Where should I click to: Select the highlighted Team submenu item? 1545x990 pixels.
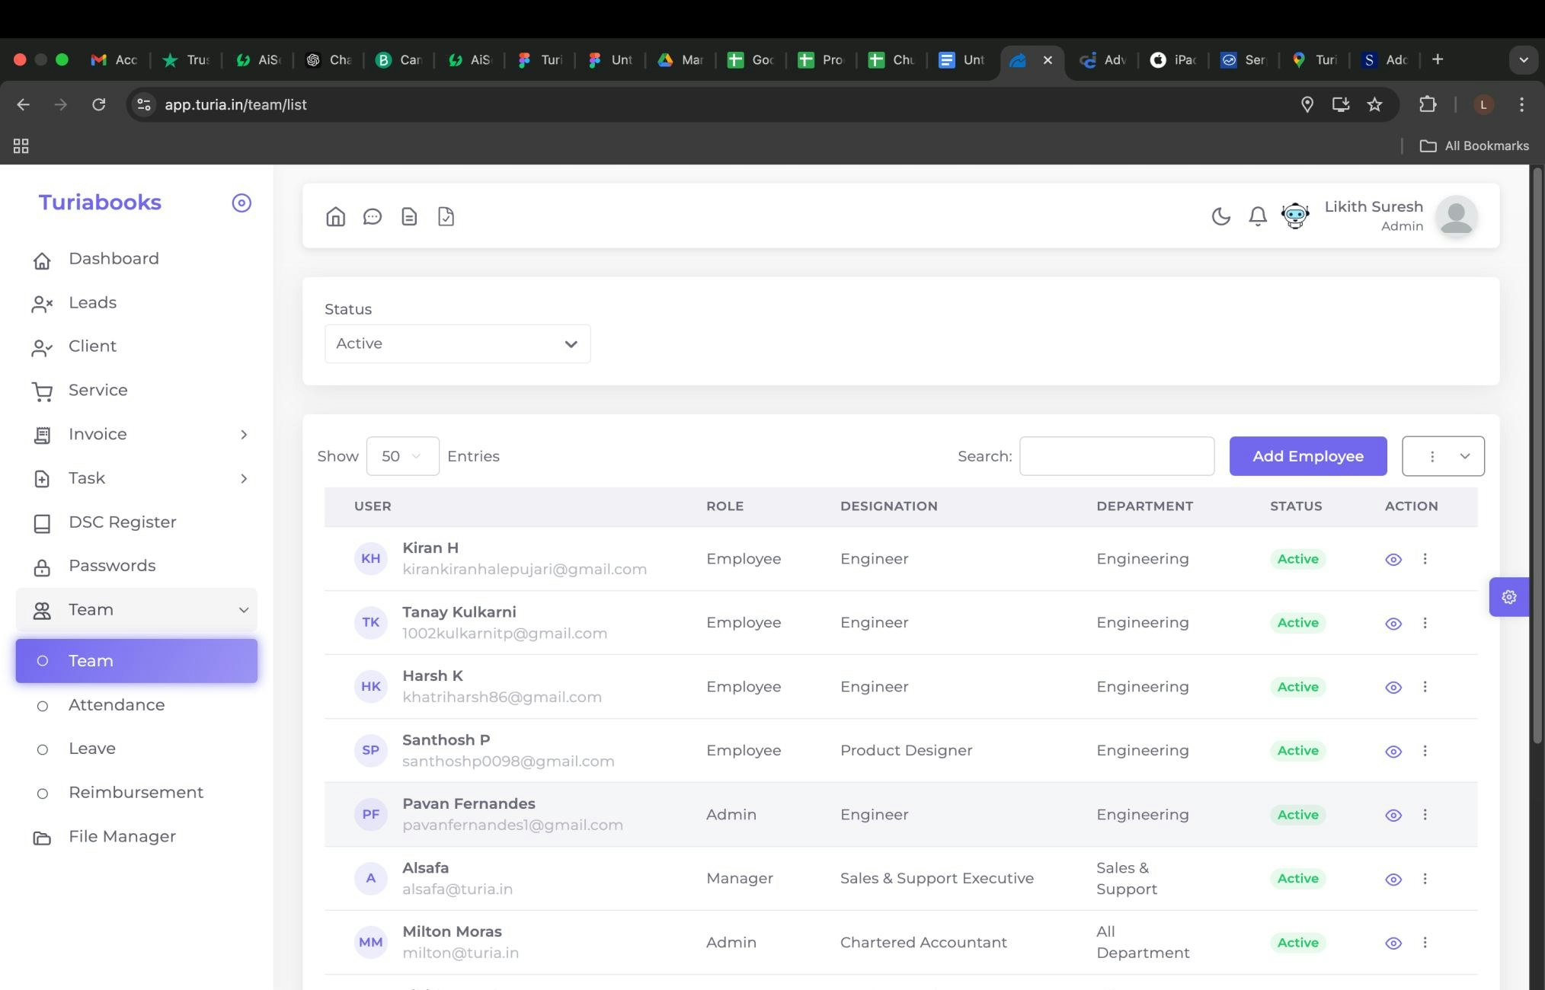tap(136, 661)
